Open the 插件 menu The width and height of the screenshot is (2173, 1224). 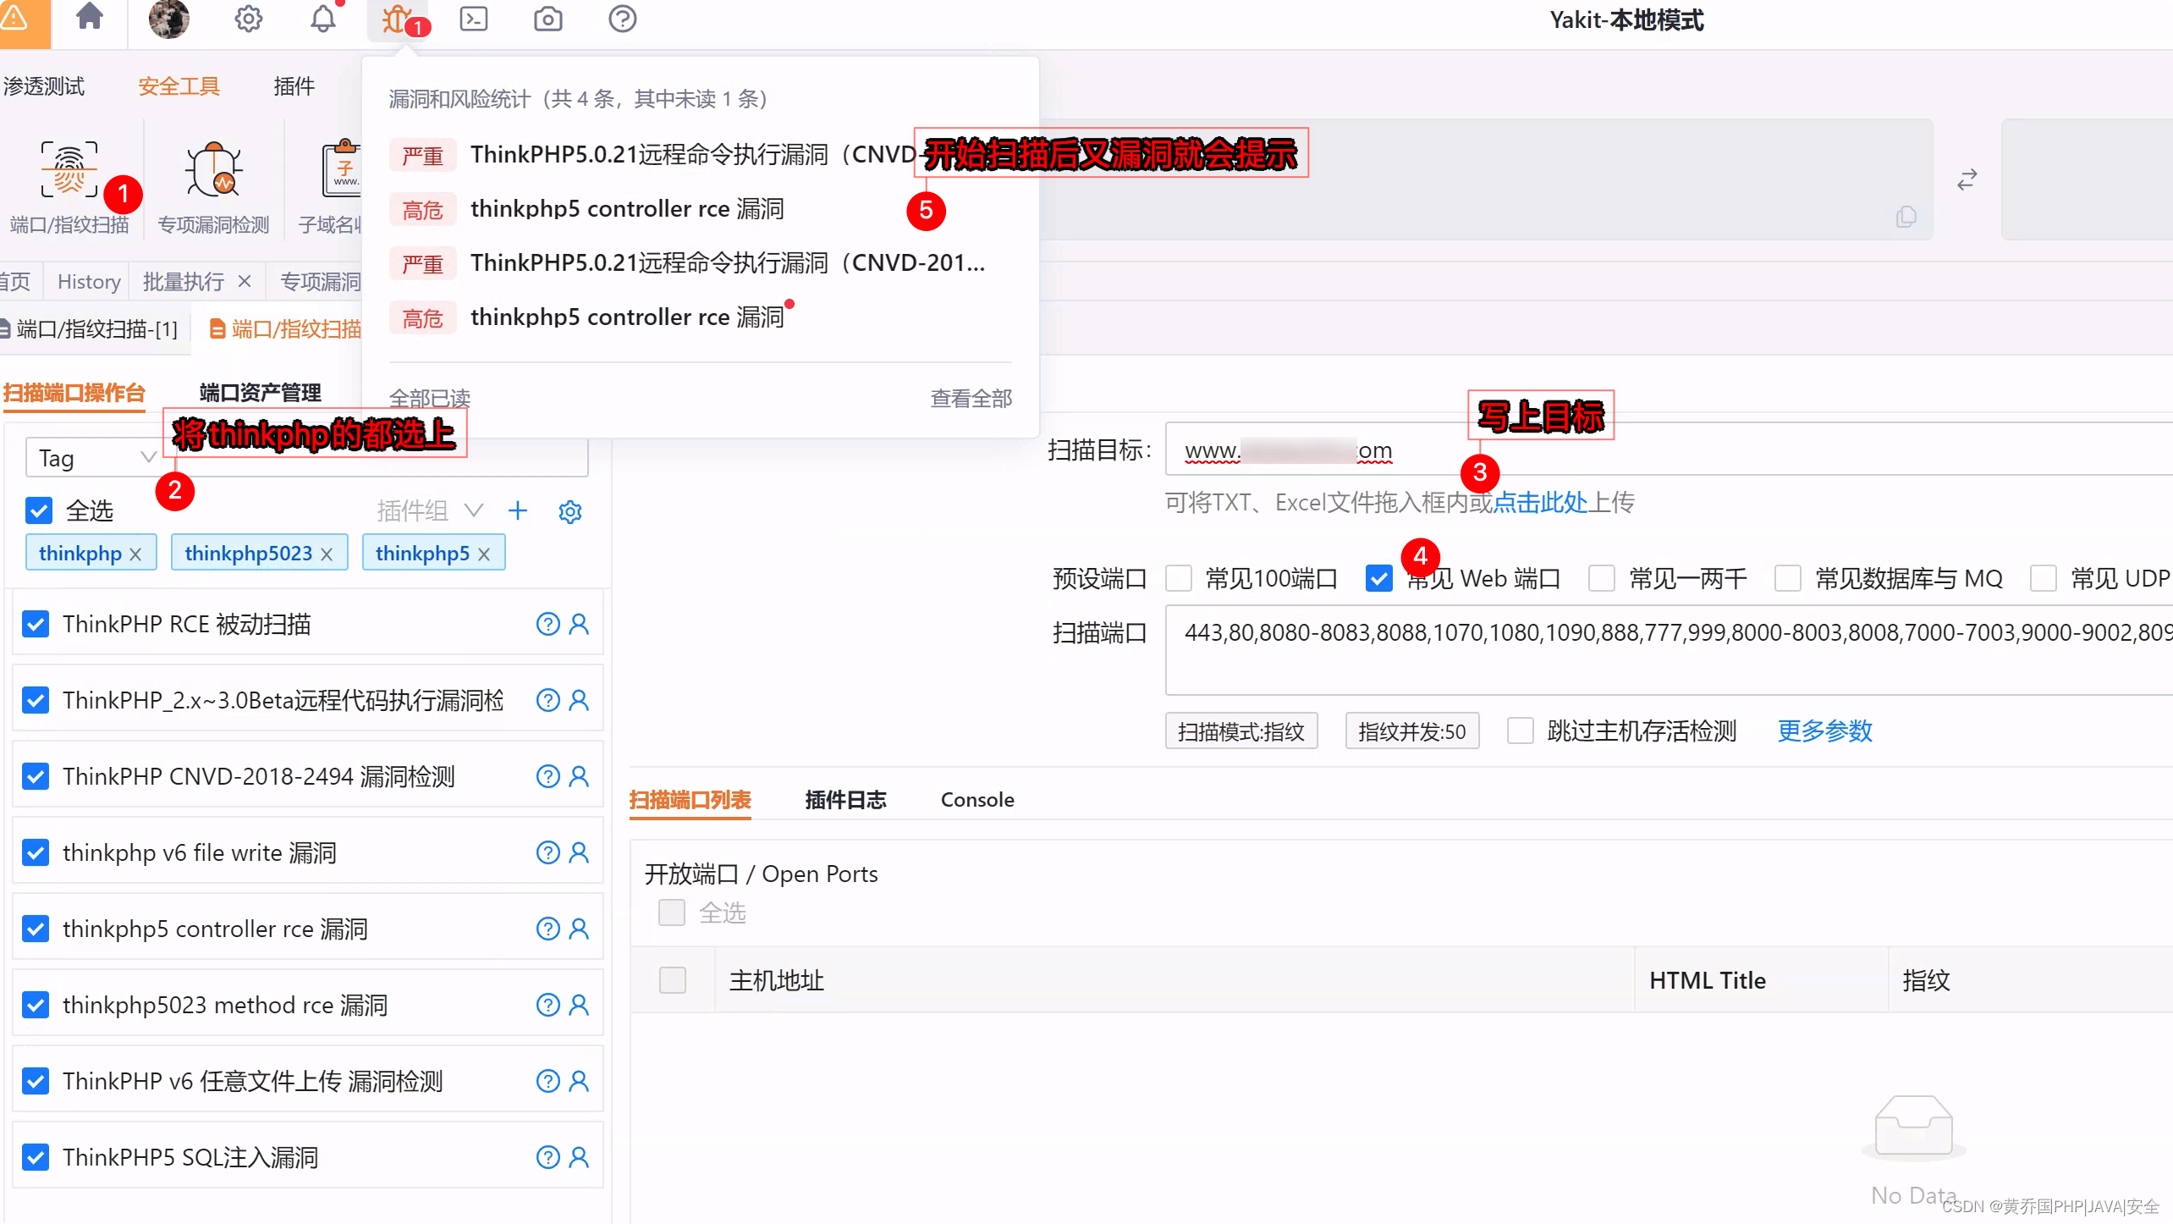click(294, 85)
